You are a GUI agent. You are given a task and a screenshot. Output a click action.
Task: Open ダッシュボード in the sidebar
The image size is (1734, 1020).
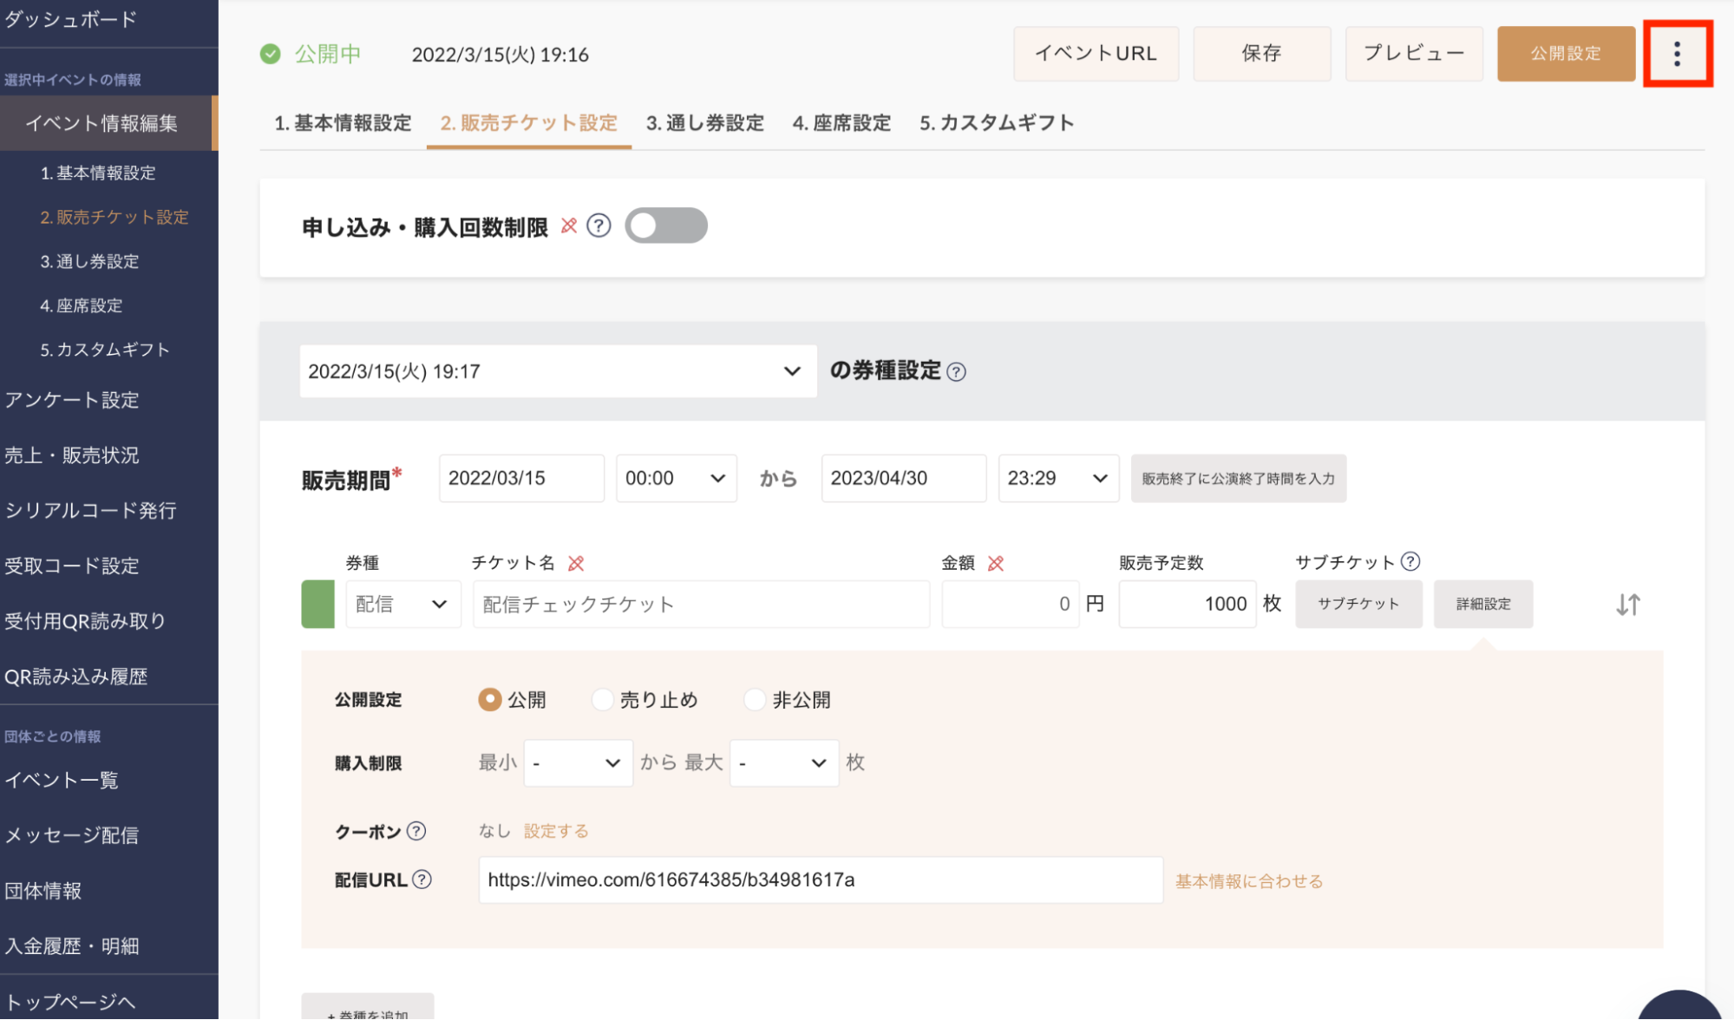pos(71,19)
